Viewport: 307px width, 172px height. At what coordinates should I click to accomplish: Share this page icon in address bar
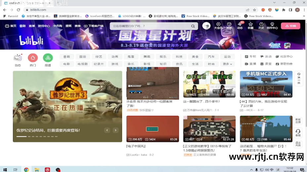click(248, 10)
